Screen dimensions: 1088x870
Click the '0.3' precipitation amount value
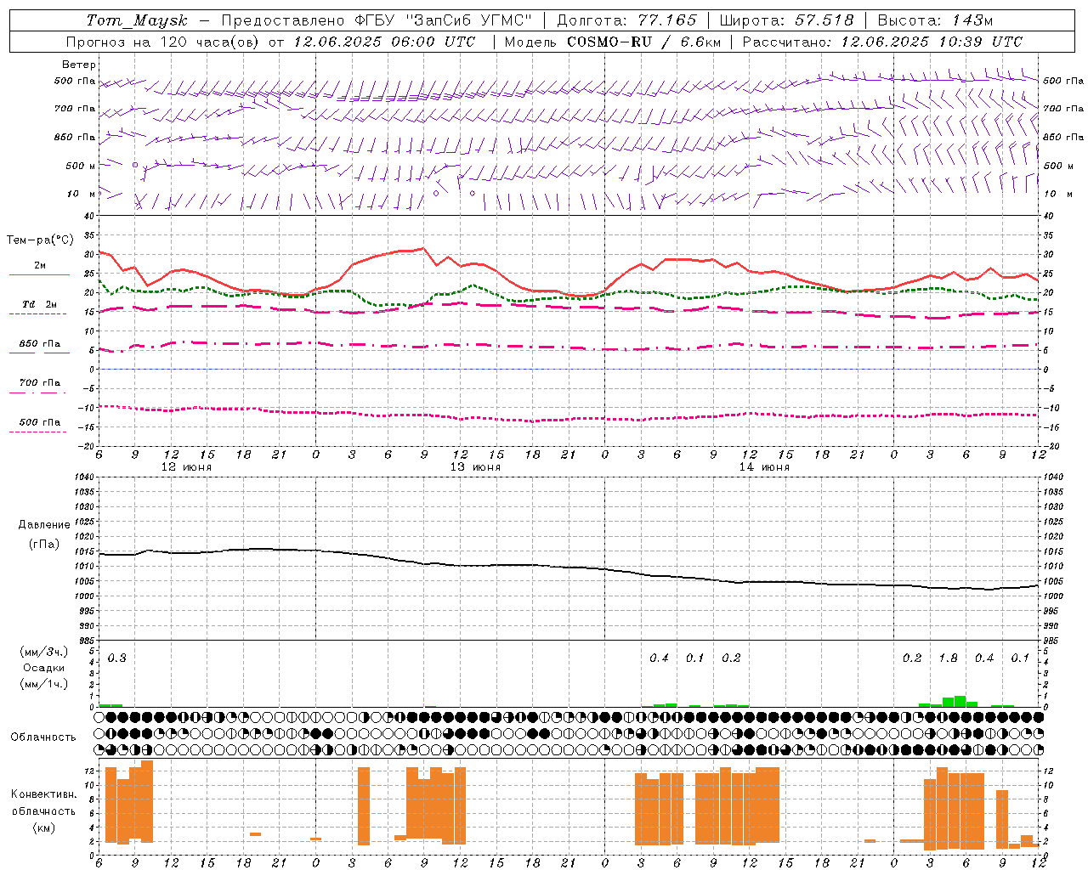tap(116, 658)
